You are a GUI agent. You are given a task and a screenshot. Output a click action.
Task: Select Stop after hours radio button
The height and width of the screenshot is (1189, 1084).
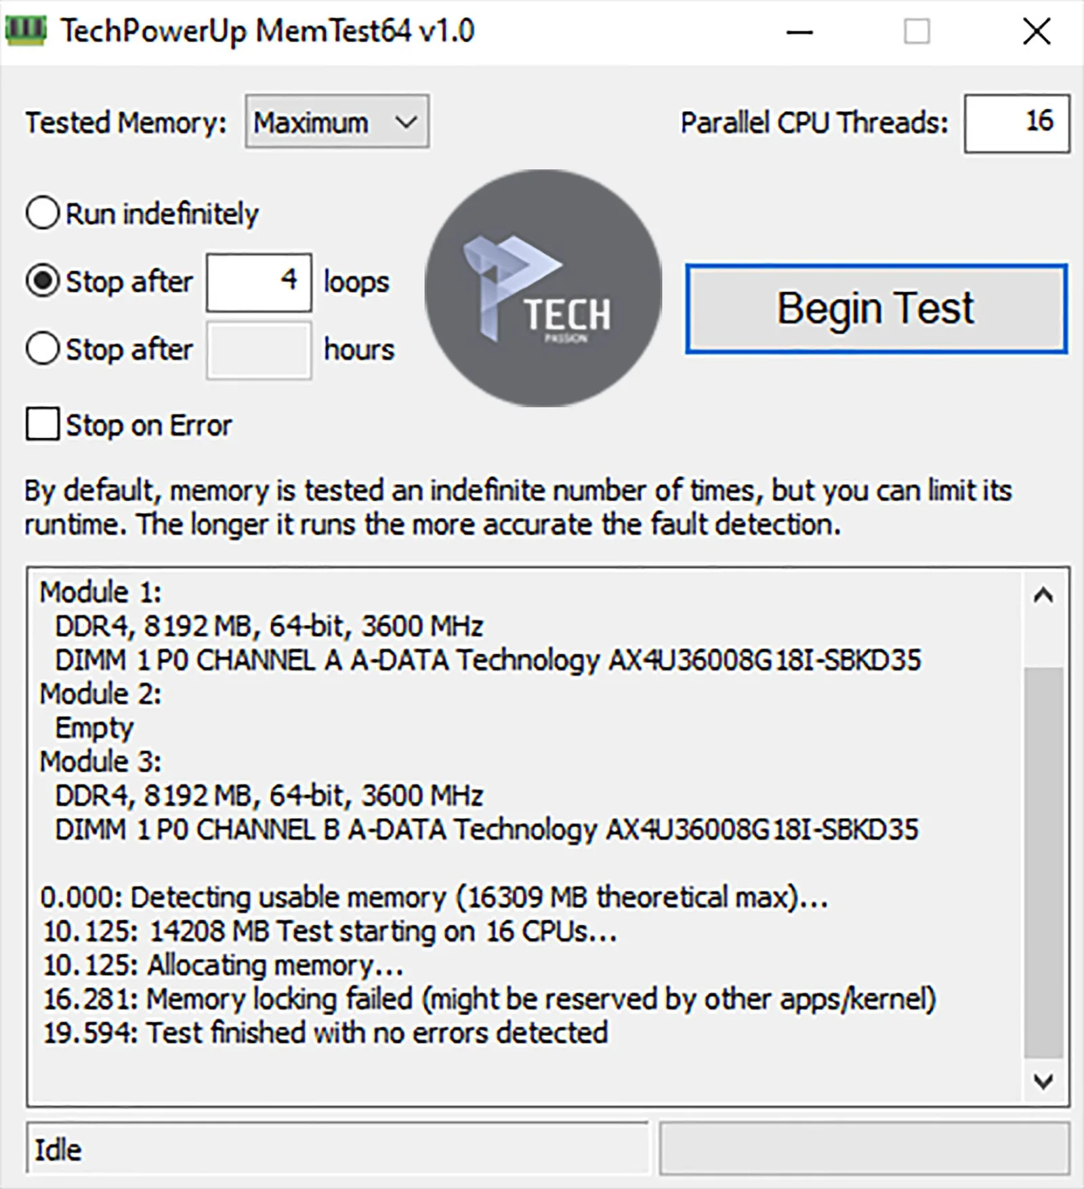(x=42, y=349)
